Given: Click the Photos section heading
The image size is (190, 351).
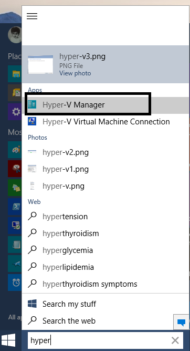Looking at the screenshot, I should (x=37, y=137).
